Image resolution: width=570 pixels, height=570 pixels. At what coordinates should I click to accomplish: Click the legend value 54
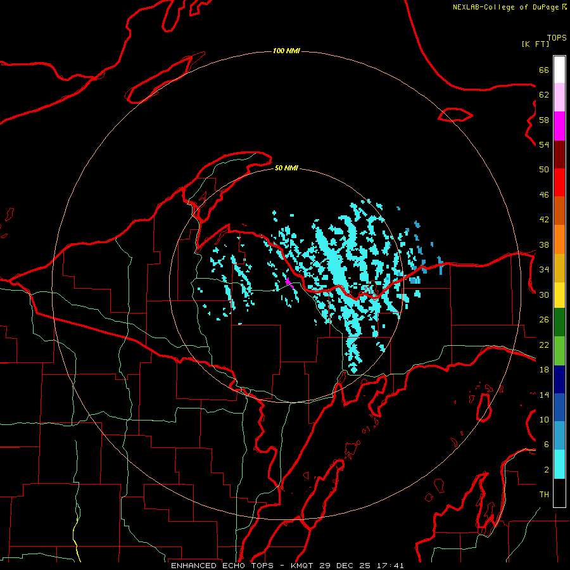544,144
